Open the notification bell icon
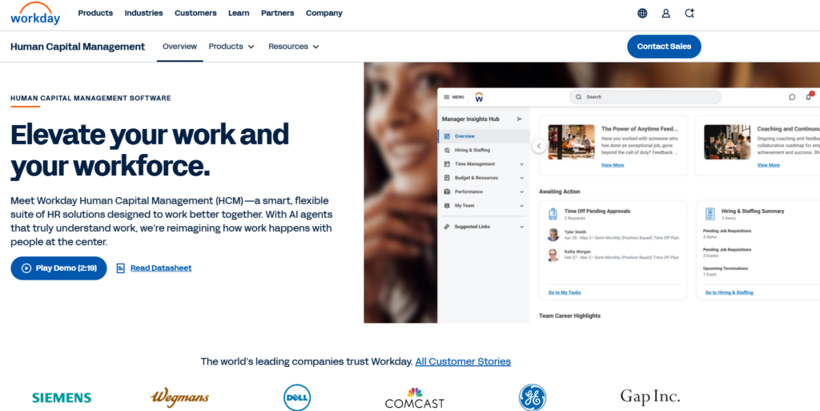This screenshot has width=820, height=411. click(809, 96)
